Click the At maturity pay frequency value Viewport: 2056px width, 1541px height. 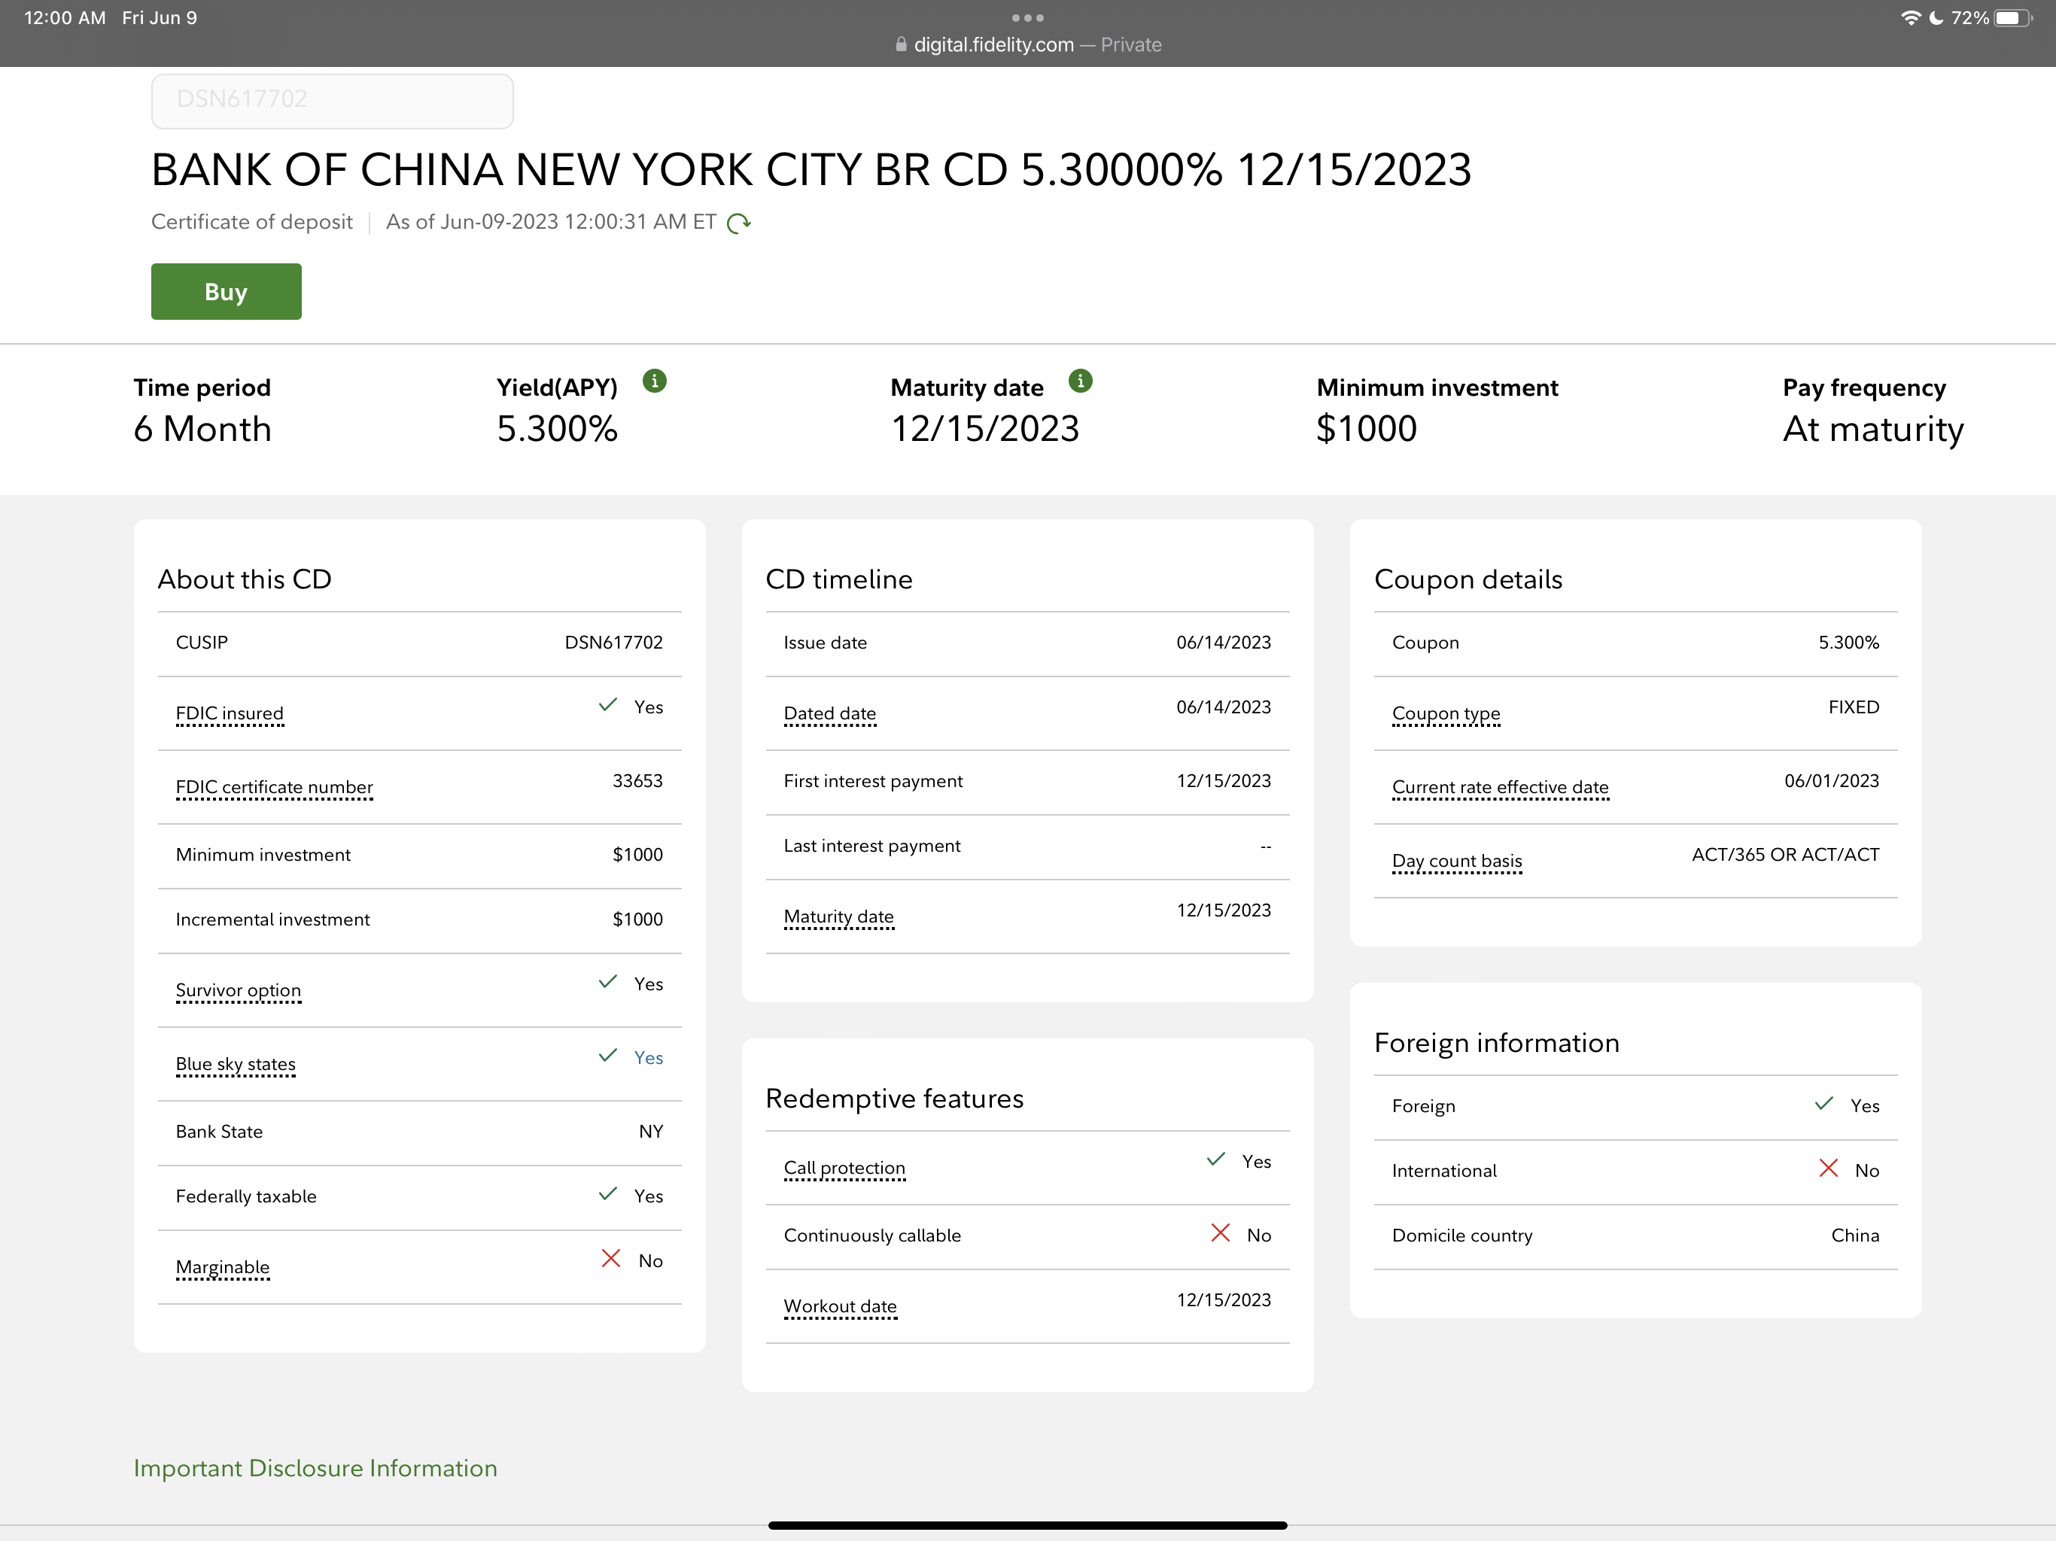click(1873, 430)
